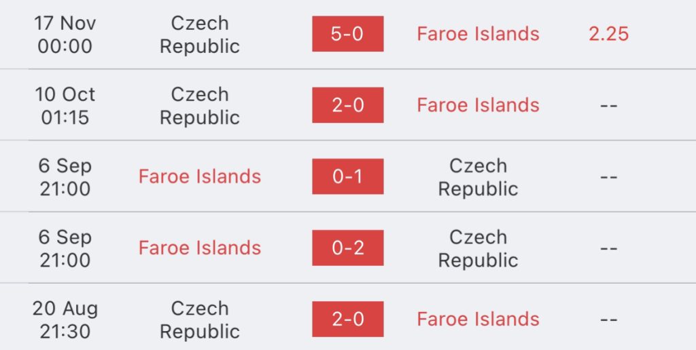Screen dimensions: 696x350
Task: Open the 0-2 match score badge
Action: coord(347,248)
